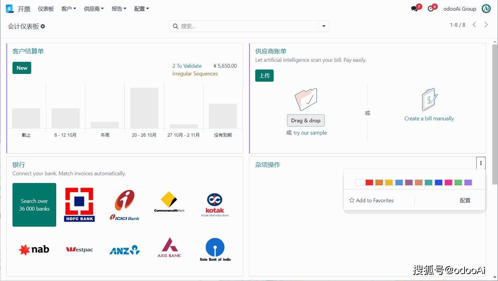Screen dimensions: 498x281
Task: Select the HDFC Bank logo
Action: (79, 205)
